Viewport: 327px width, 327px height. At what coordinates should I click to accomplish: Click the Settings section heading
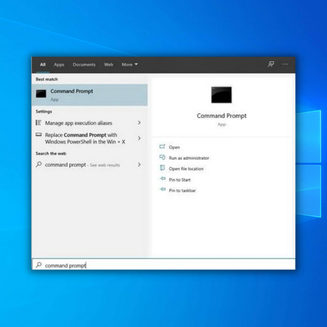pyautogui.click(x=44, y=112)
